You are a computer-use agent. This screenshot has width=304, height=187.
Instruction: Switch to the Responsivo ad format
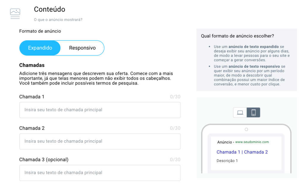click(x=83, y=48)
